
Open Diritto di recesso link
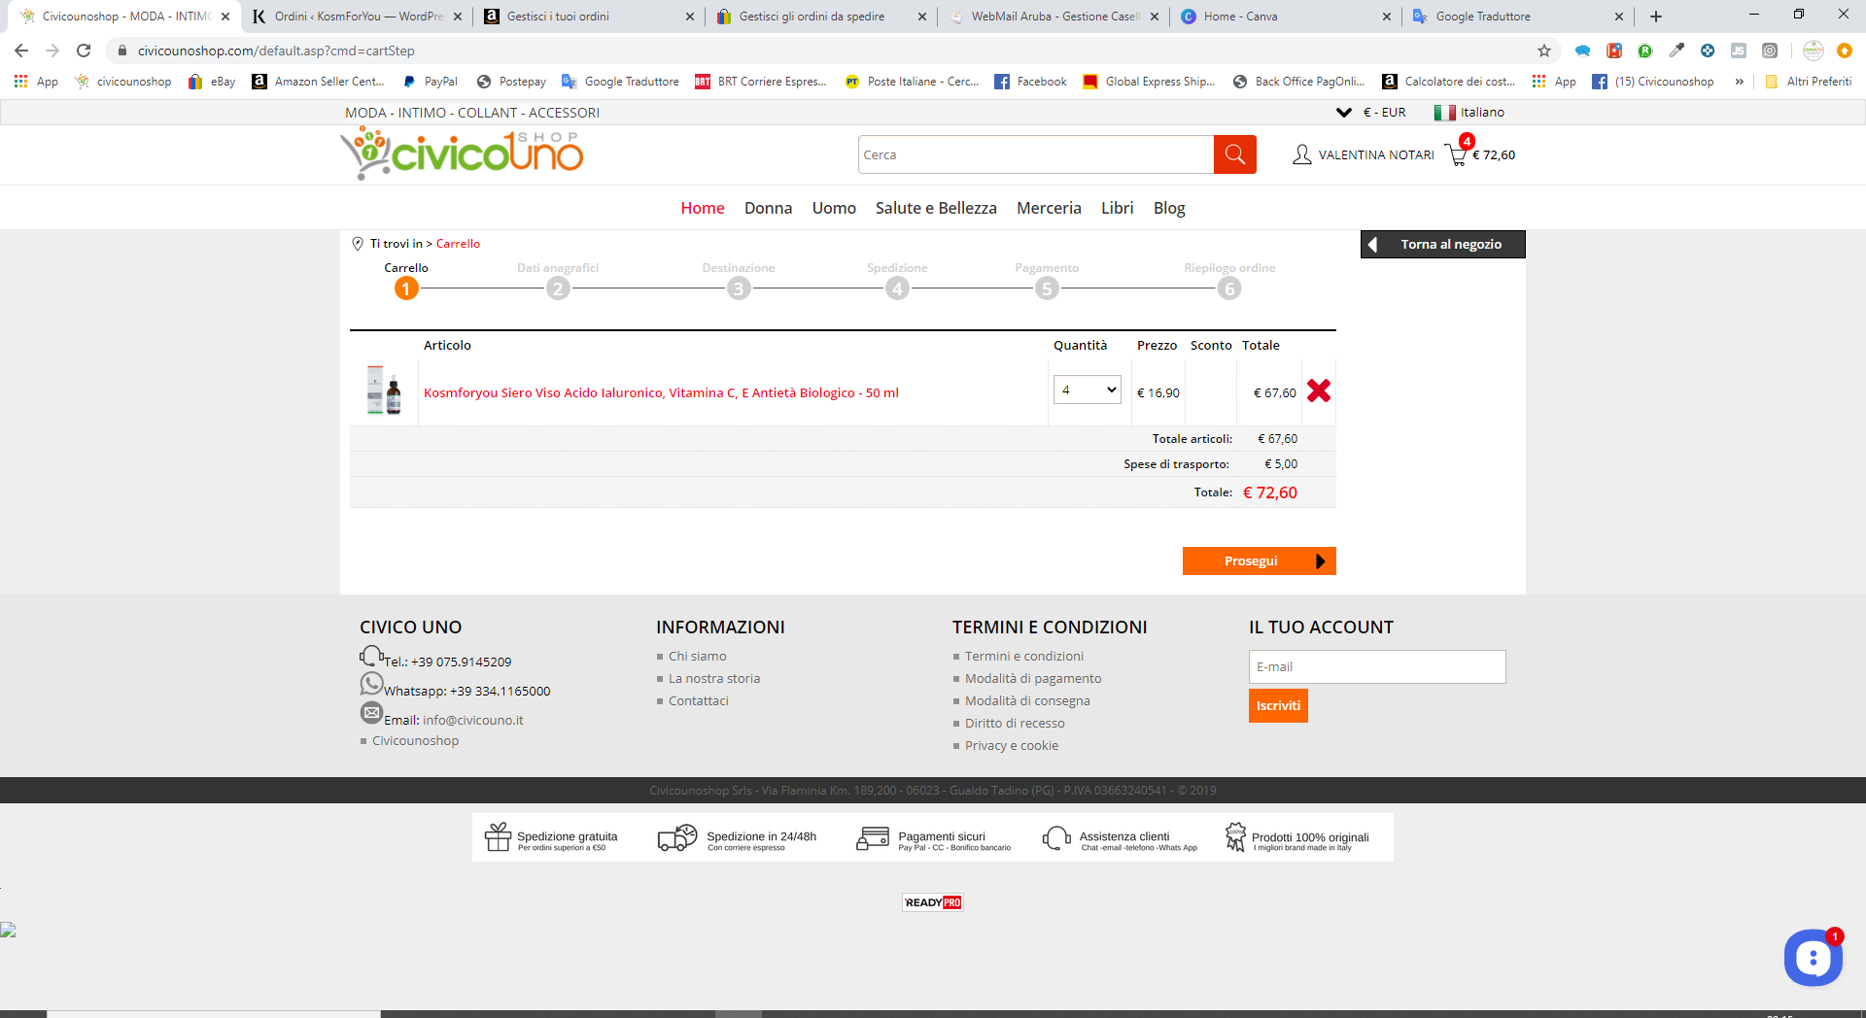1015,724
